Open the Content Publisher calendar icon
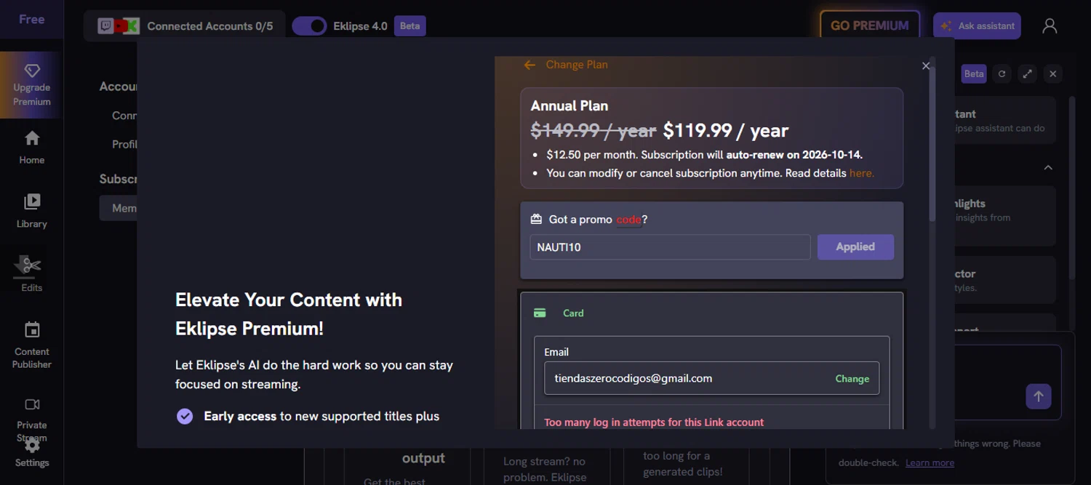 [x=31, y=330]
